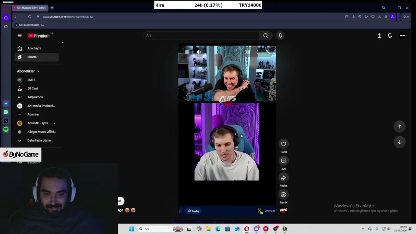
Task: Remix this Short
Action: point(283,195)
